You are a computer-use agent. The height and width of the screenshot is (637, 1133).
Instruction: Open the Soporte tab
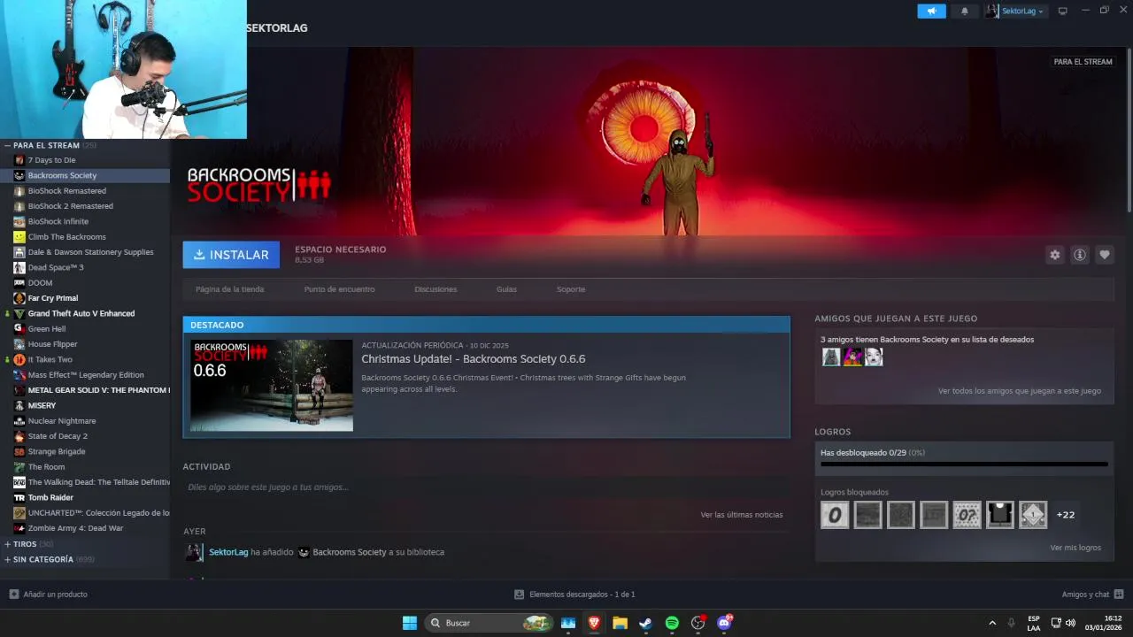(x=571, y=289)
